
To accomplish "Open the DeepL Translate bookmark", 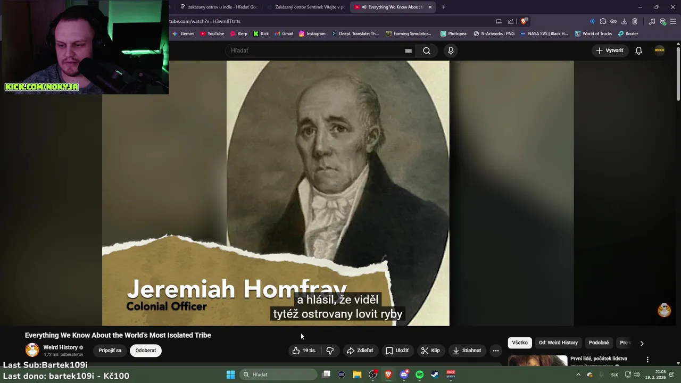I will (355, 34).
